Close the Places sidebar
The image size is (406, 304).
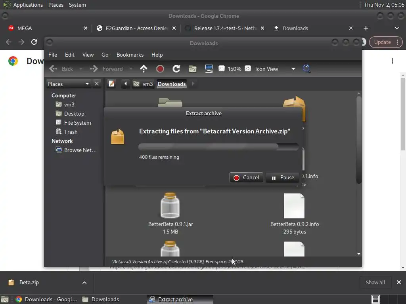[97, 84]
